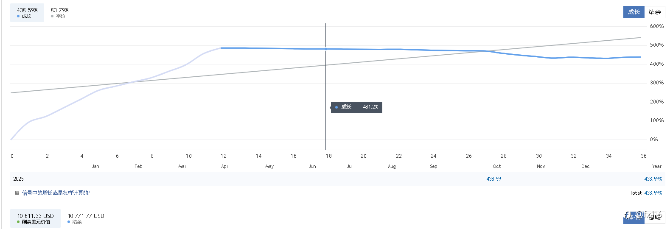Viewport: 670px width, 229px height.
Task: Select the 提取 tab at bottom right
Action: point(655,218)
